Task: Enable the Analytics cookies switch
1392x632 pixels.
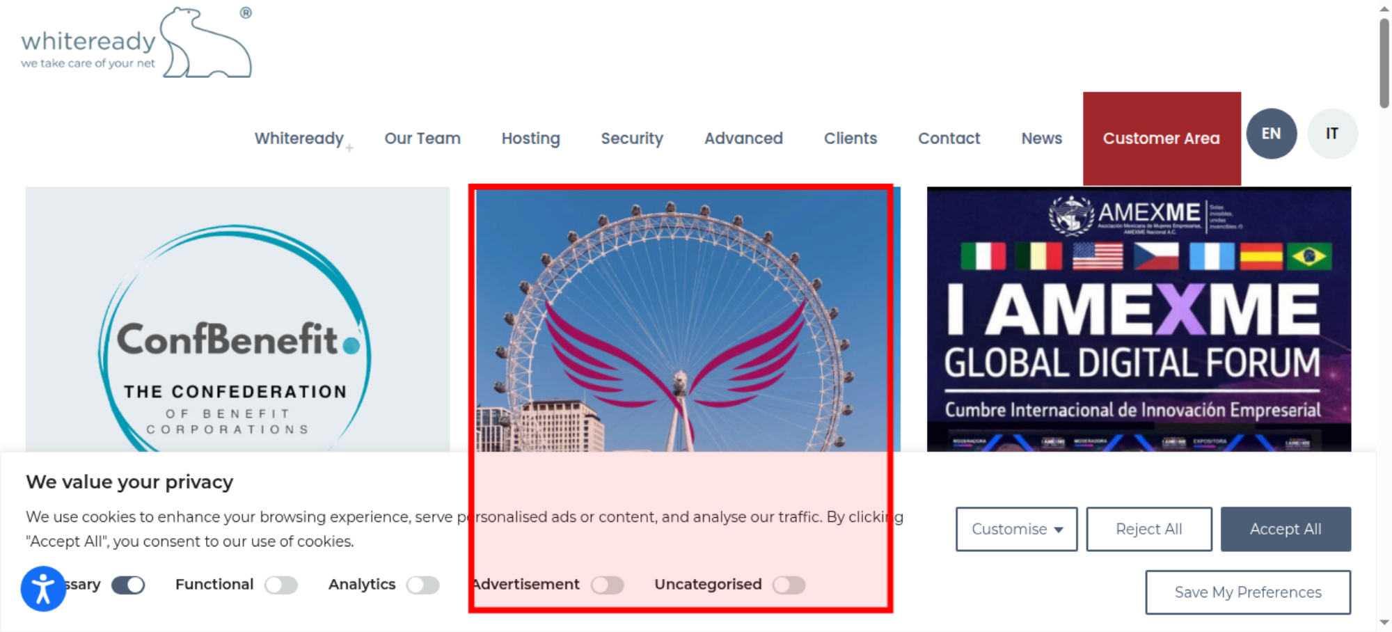Action: [423, 585]
